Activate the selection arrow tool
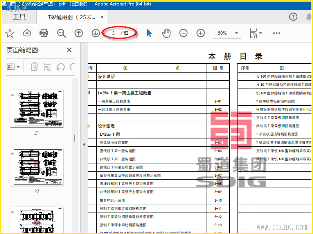Viewport: 313px width, 234px height. click(149, 33)
